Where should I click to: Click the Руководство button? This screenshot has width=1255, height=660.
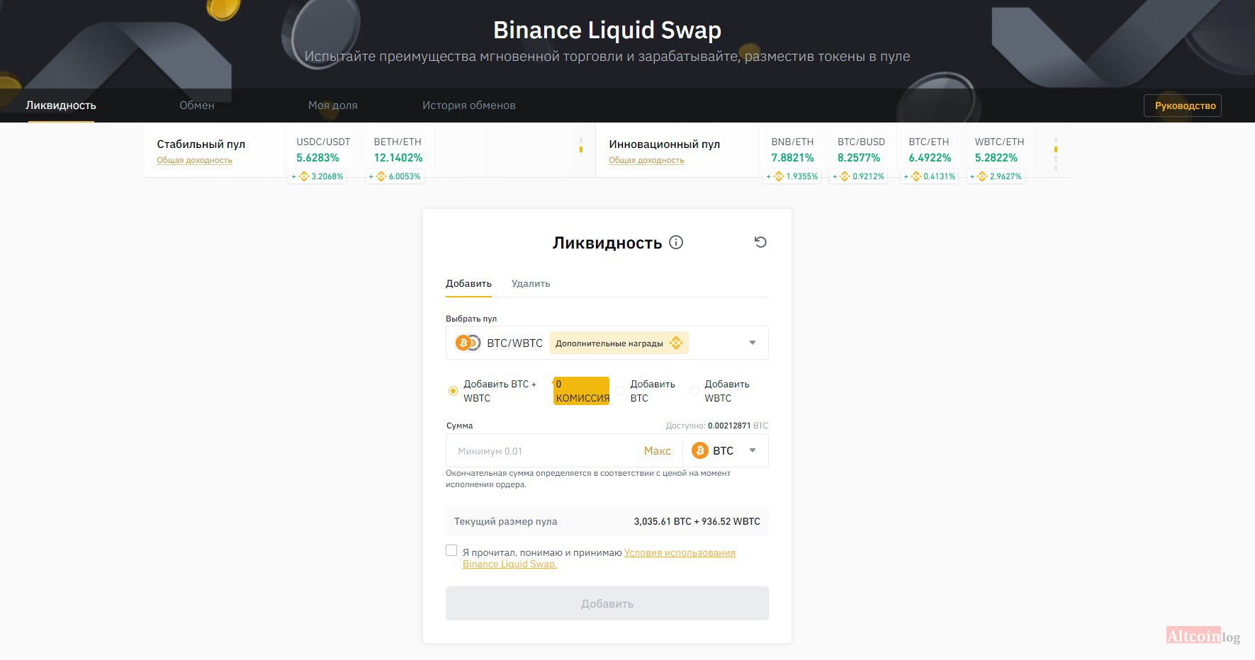pyautogui.click(x=1185, y=106)
